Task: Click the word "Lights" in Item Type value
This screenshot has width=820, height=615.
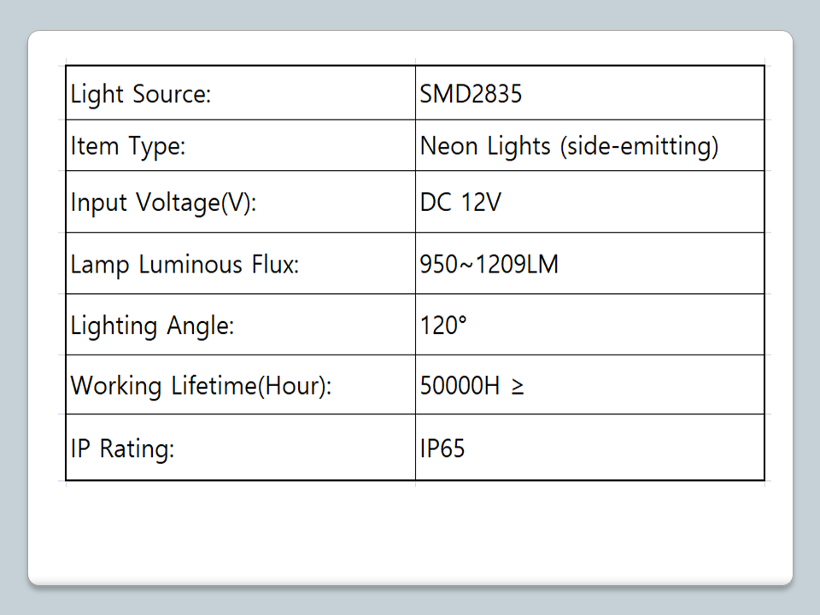Action: click(x=519, y=146)
